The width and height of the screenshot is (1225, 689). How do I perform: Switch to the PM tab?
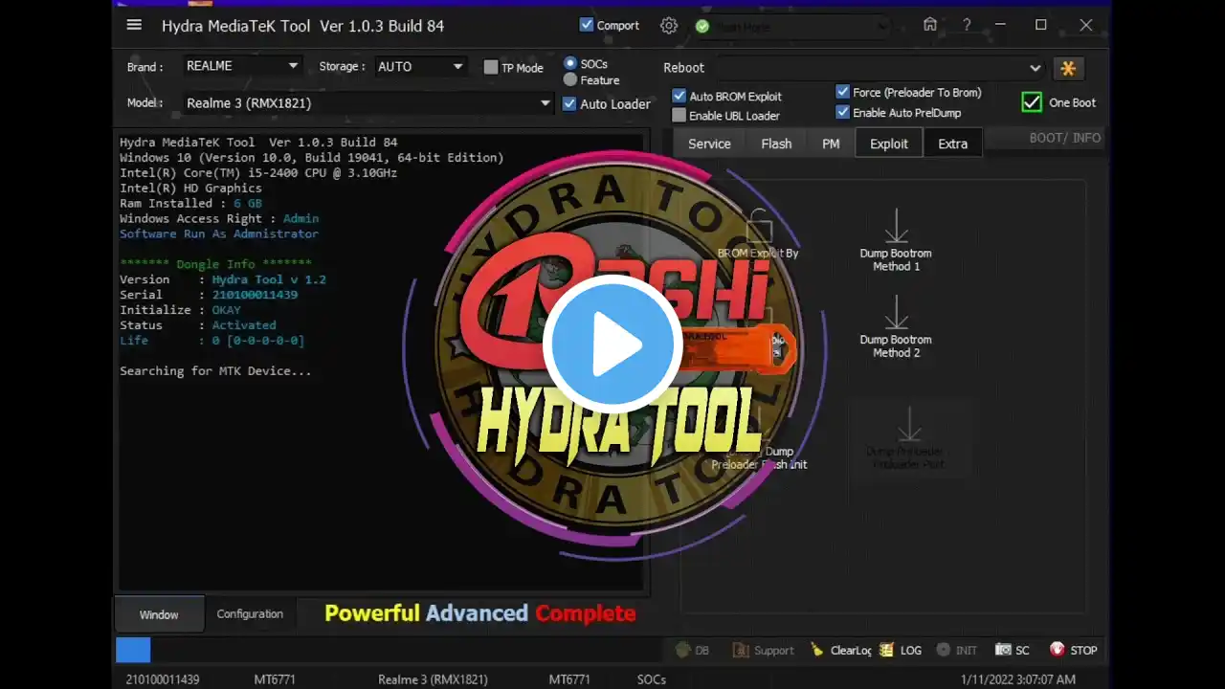[x=831, y=144]
